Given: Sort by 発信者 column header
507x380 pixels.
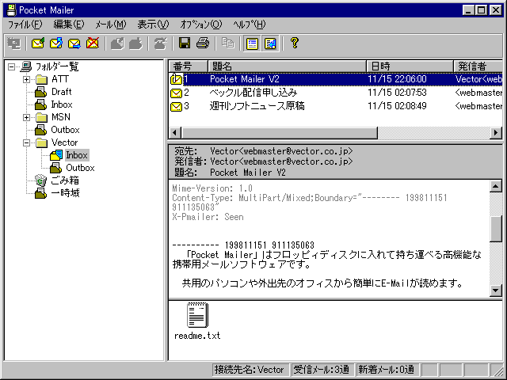Looking at the screenshot, I should tap(478, 66).
